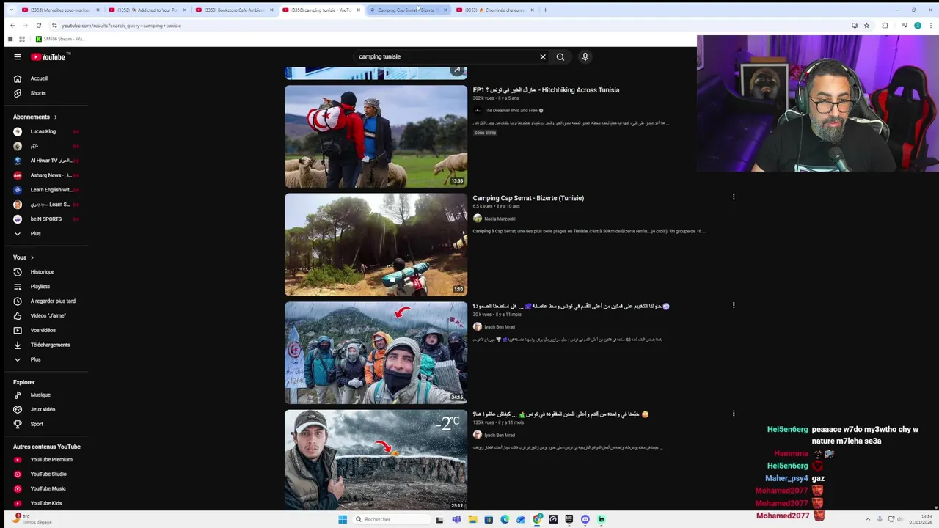Viewport: 939px width, 528px height.
Task: Open Microsoft Edge from taskbar
Action: pos(505,519)
